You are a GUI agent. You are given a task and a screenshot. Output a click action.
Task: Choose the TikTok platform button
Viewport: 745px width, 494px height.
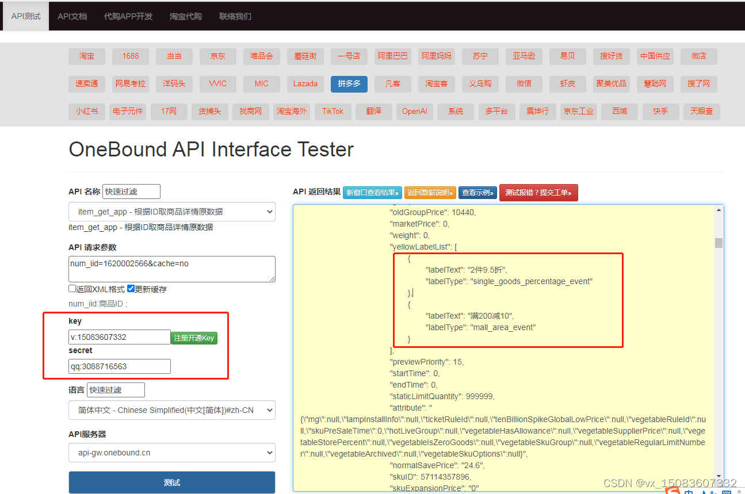333,111
